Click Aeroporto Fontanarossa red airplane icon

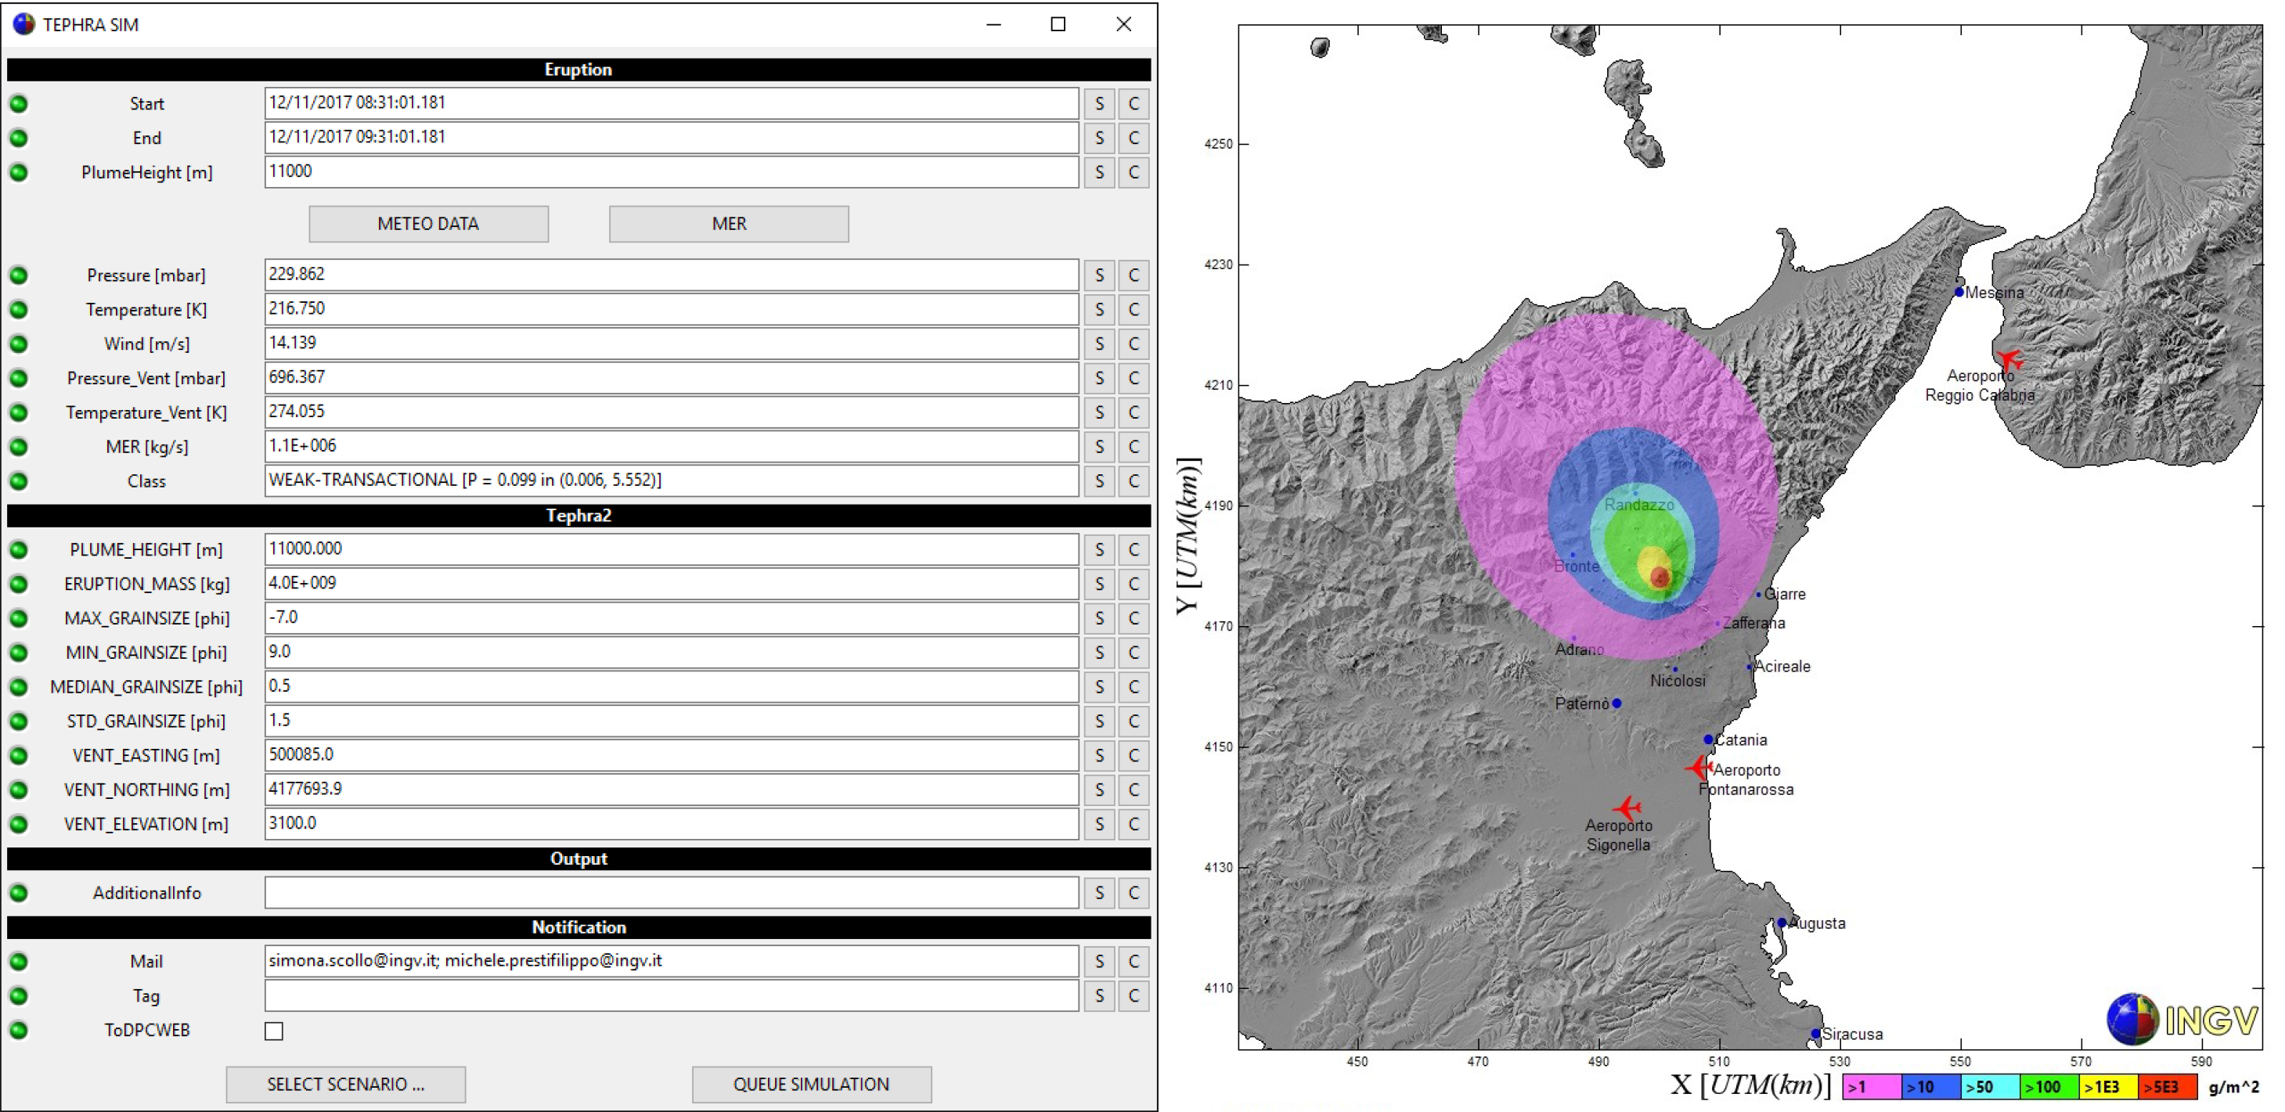click(1699, 766)
